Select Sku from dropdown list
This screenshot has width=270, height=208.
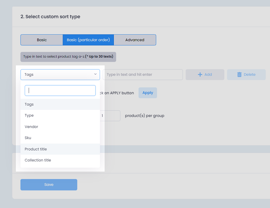click(x=60, y=138)
